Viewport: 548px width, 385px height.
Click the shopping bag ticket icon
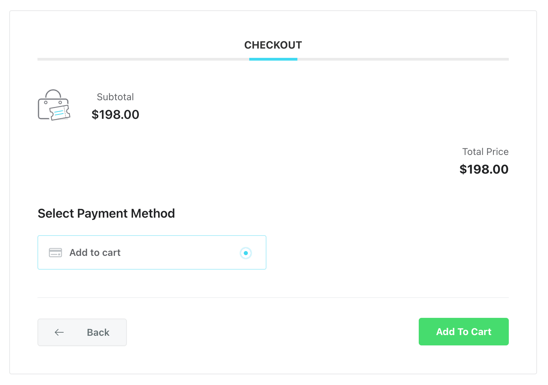(54, 105)
